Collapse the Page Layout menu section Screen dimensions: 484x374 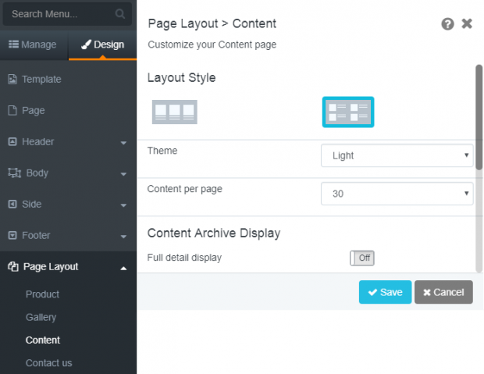(x=123, y=268)
